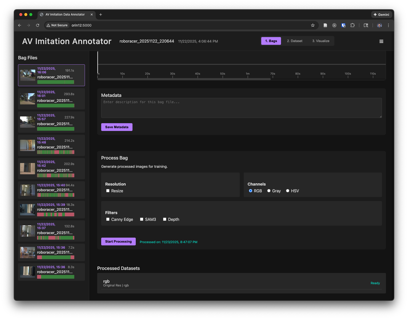This screenshot has height=319, width=408.
Task: Open a new browser tab with plus icon
Action: (x=101, y=15)
